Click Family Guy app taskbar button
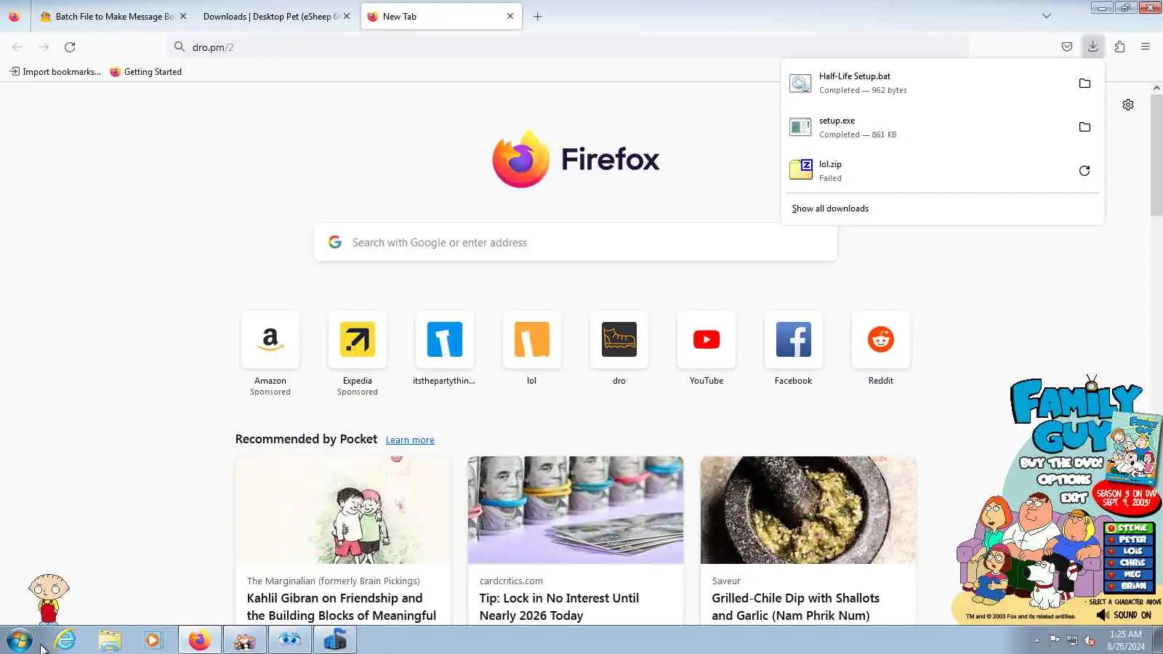The height and width of the screenshot is (654, 1163). point(245,640)
